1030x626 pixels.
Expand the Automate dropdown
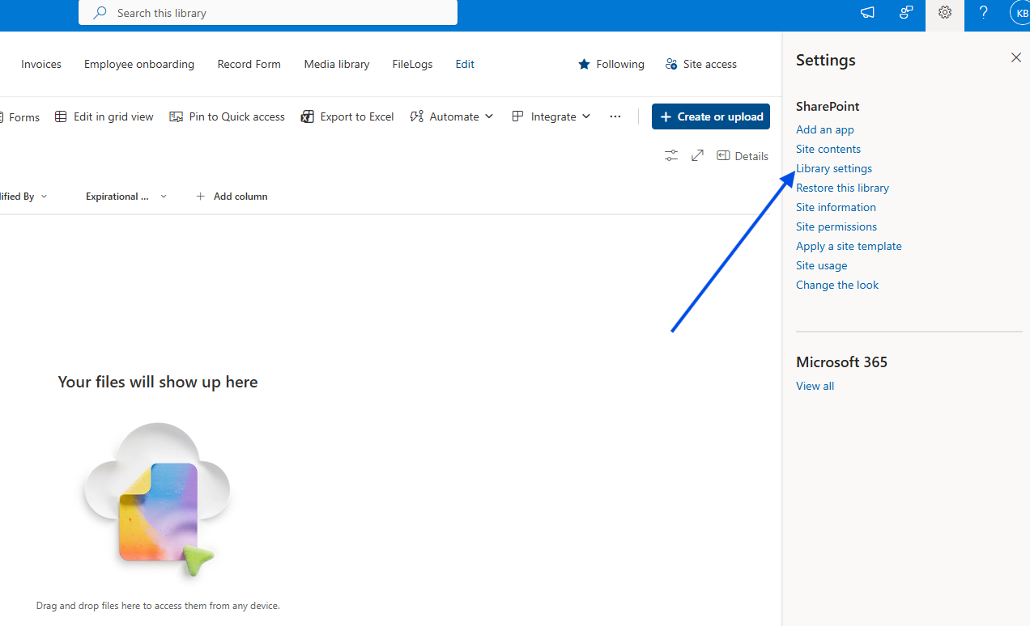[x=452, y=116]
